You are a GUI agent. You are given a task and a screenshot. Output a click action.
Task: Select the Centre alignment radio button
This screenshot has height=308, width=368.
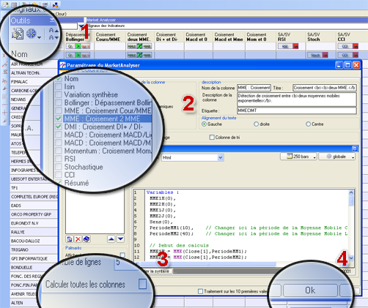click(308, 124)
